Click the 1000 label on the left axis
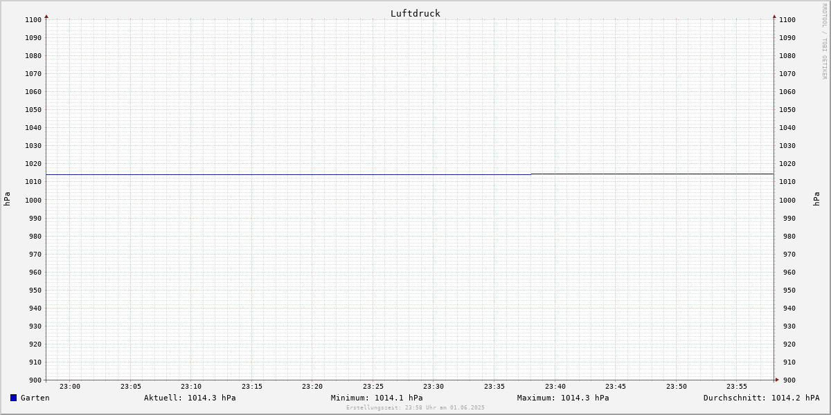Viewport: 831px width, 415px height. point(33,200)
